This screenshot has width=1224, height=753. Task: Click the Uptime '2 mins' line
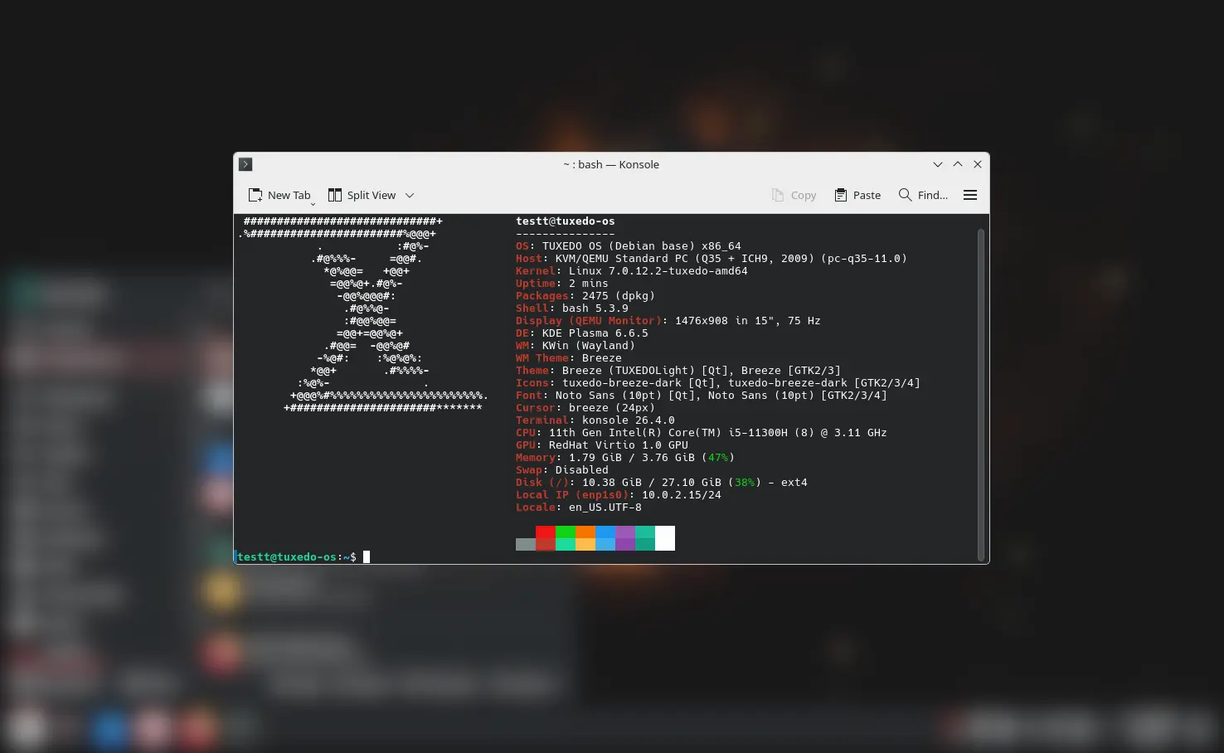[x=562, y=284]
